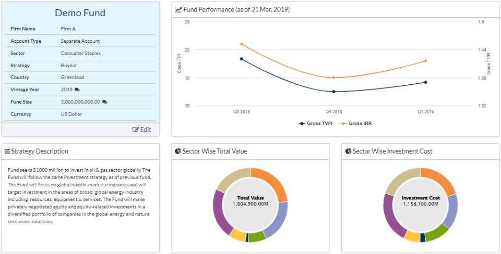Image resolution: width=501 pixels, height=254 pixels.
Task: Click the pie icon before Sector Wise Investment Cost
Action: (348, 151)
